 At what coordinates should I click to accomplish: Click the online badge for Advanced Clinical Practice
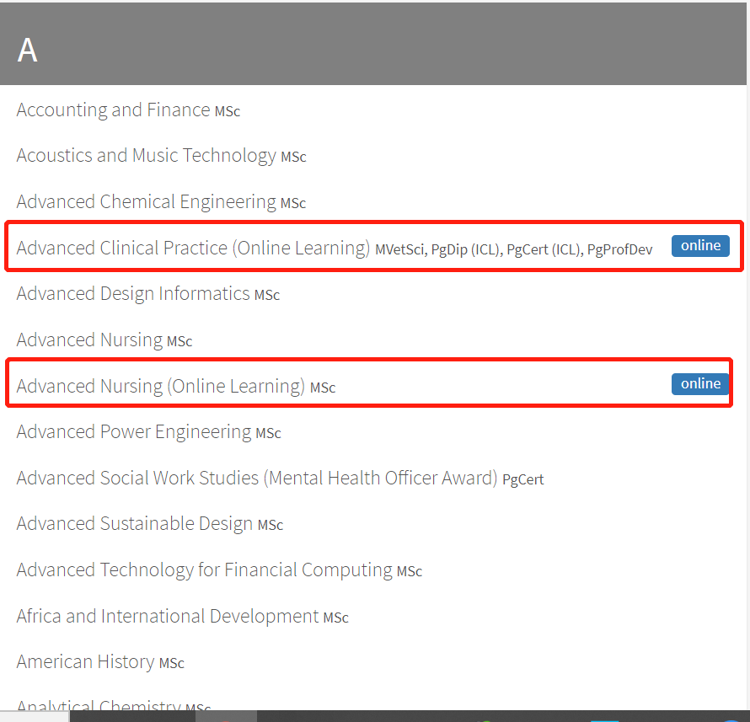700,246
